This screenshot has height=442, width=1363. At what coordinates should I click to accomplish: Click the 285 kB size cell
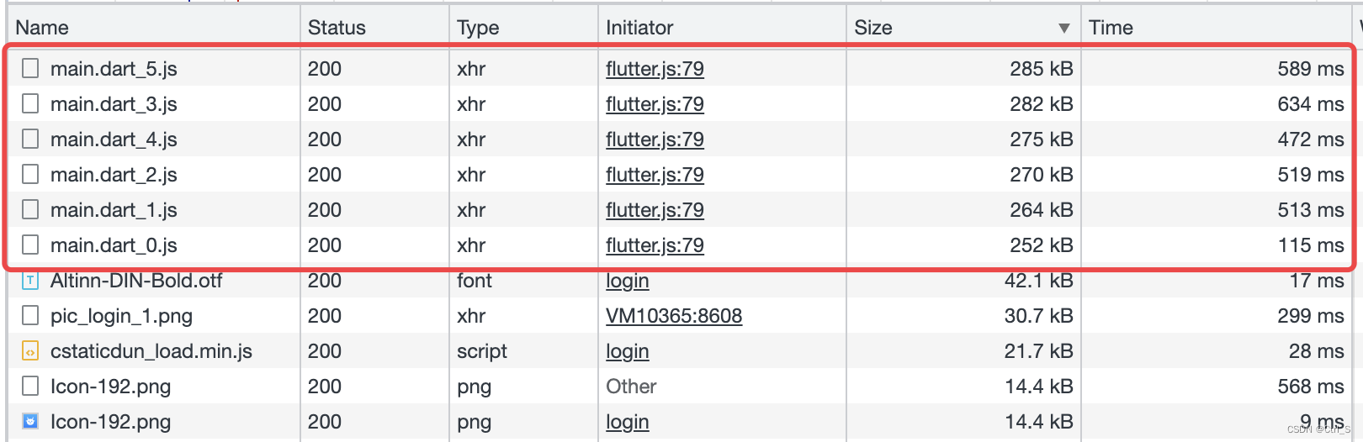pos(1042,69)
